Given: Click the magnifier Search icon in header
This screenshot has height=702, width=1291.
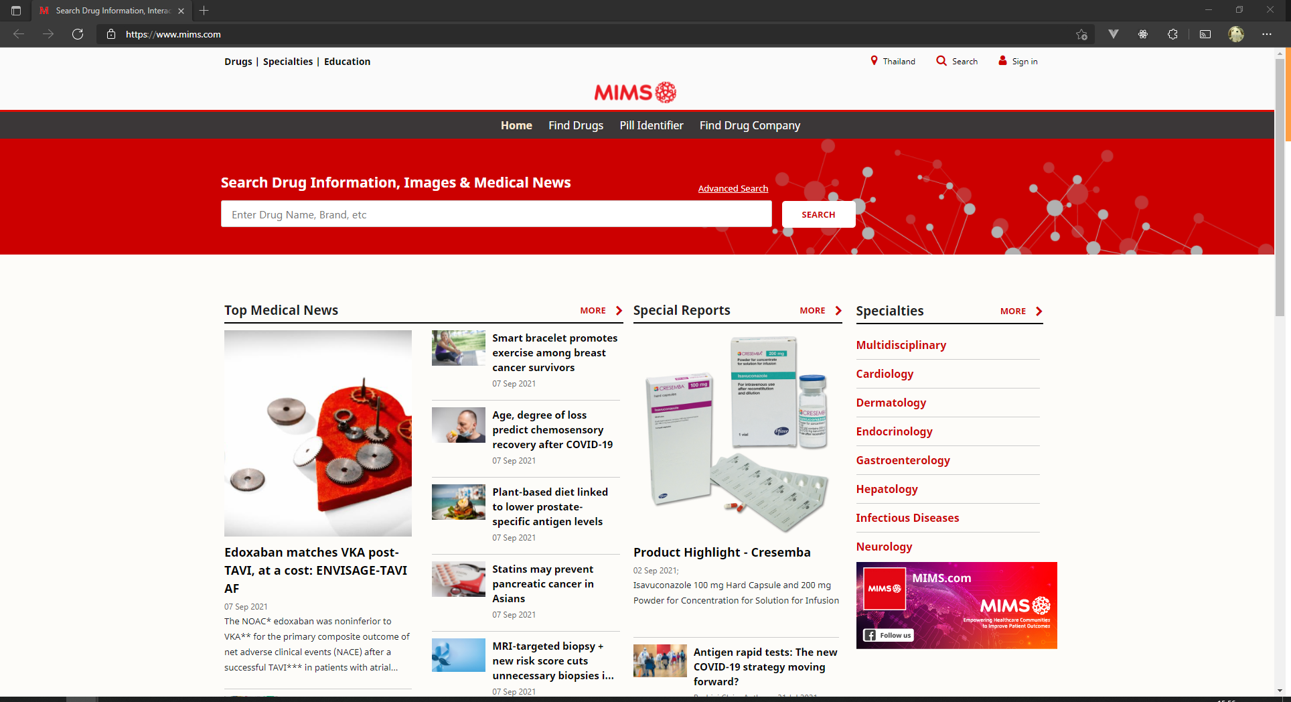Looking at the screenshot, I should coord(941,61).
